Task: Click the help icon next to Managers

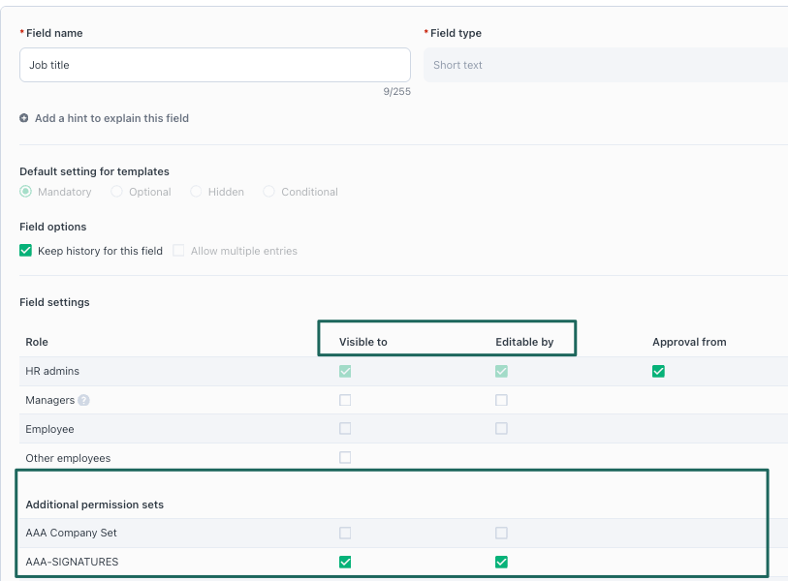Action: click(83, 400)
